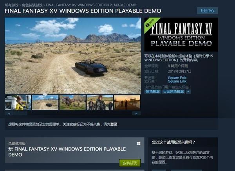This screenshot has width=235, height=171.
Task: Click the Windows platform icon
Action: pos(139,144)
